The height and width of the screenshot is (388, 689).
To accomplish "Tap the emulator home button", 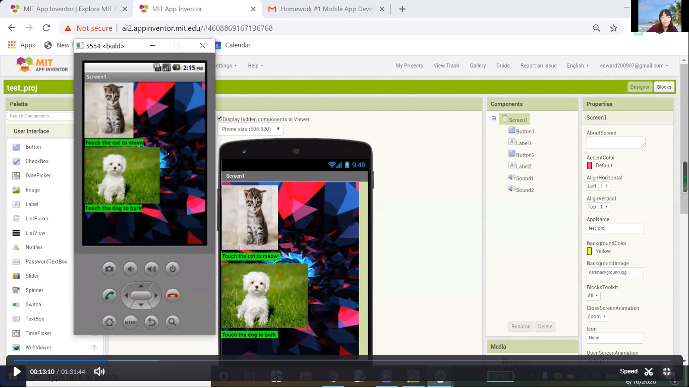I will 109,322.
